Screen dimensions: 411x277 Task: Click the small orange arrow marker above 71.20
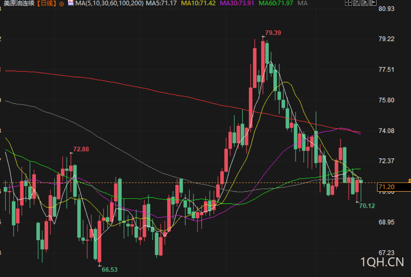coord(409,180)
